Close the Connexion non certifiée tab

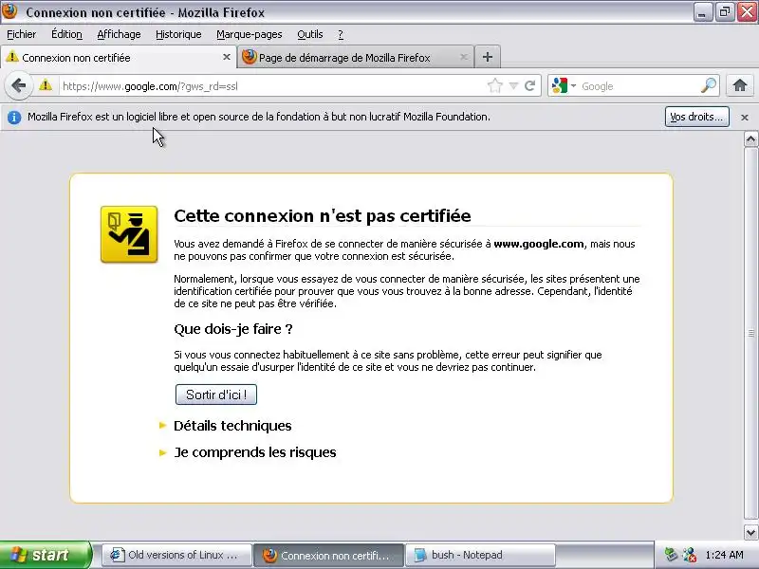(226, 57)
